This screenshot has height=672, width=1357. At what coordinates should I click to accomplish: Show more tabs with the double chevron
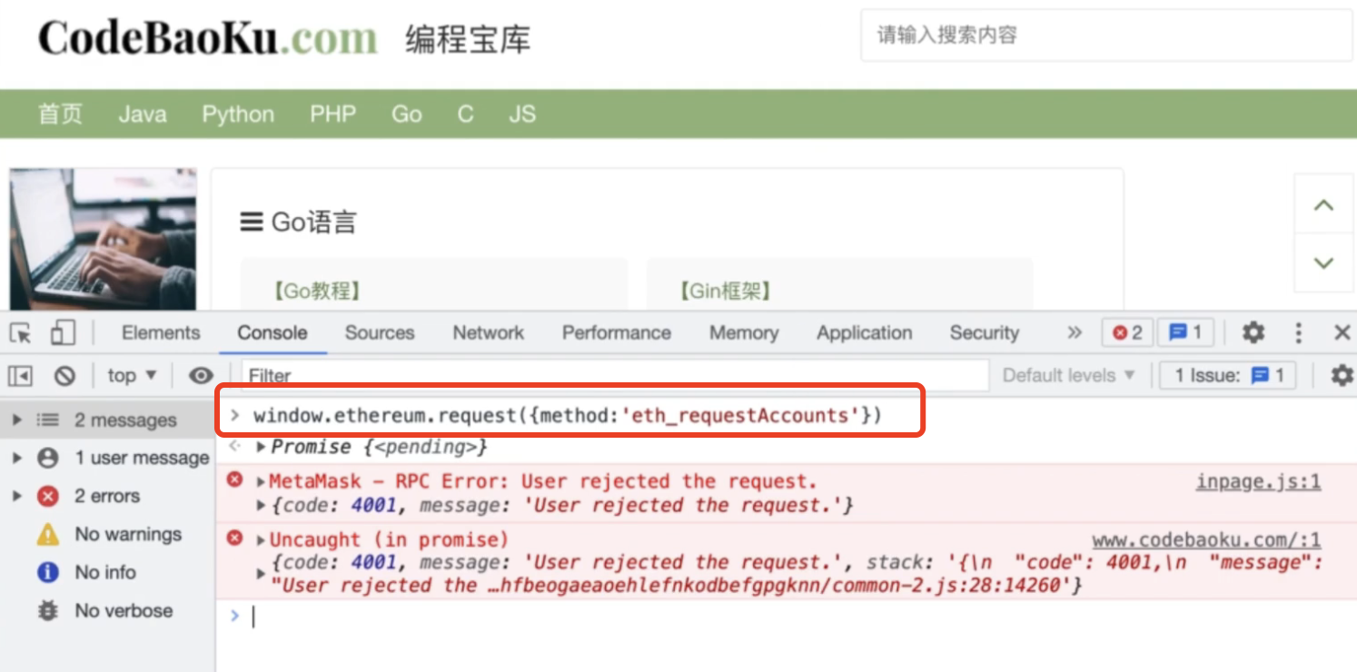coord(1075,333)
